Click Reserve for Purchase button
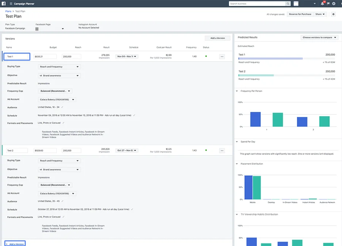 [300, 14]
